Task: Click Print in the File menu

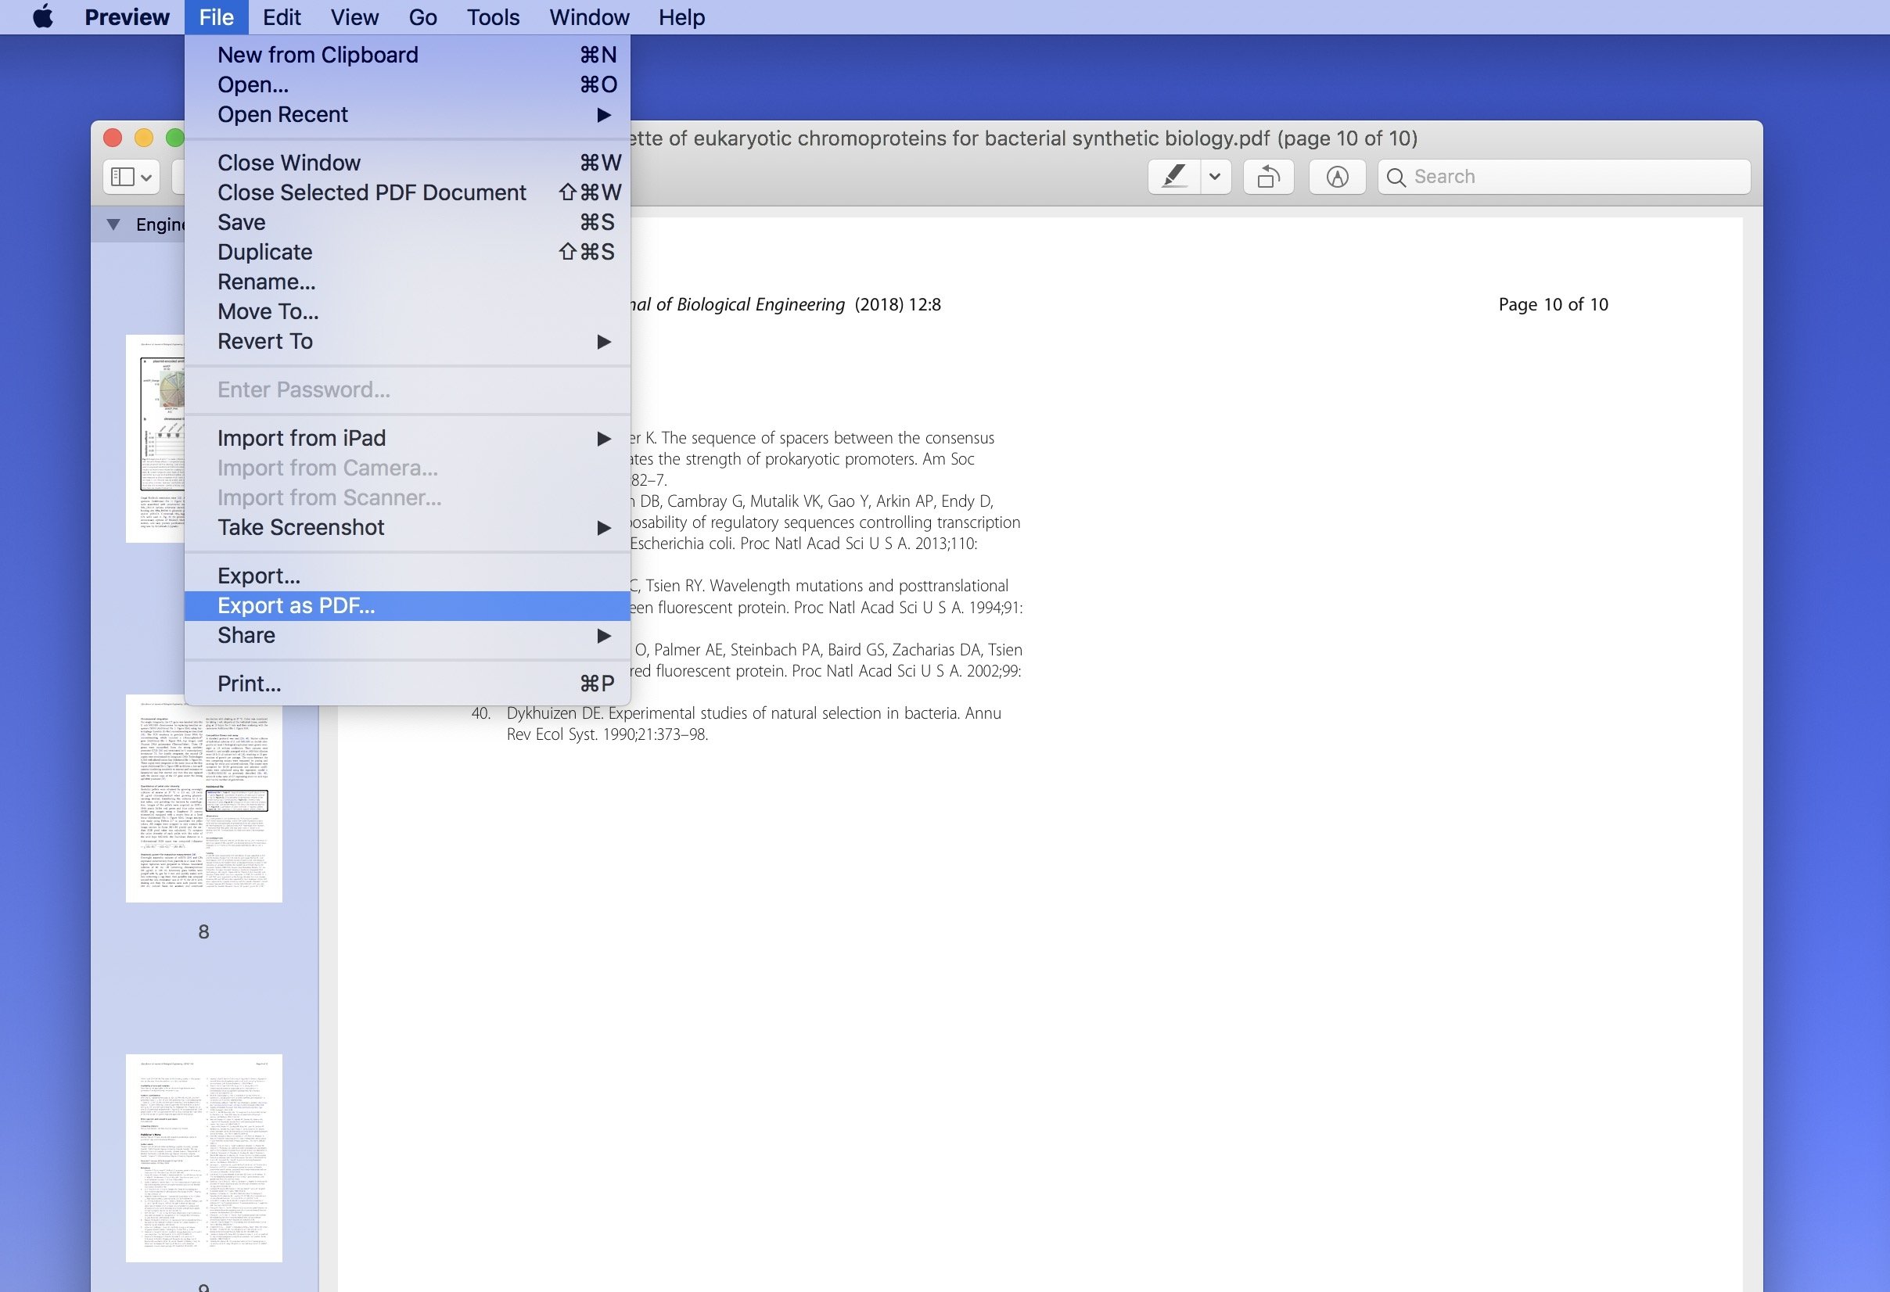Action: (250, 682)
